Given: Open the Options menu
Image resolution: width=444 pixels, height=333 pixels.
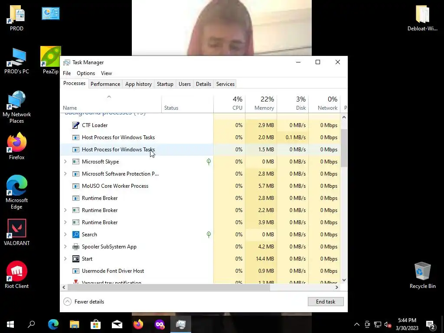Looking at the screenshot, I should pos(86,73).
